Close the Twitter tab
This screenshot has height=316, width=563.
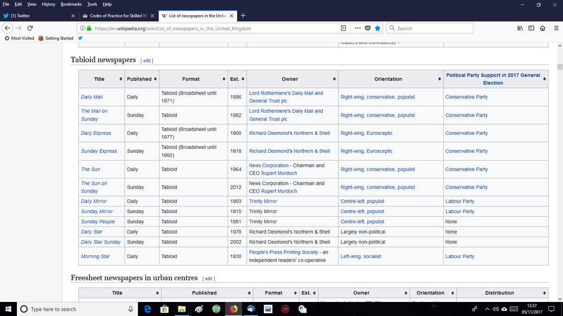point(73,15)
